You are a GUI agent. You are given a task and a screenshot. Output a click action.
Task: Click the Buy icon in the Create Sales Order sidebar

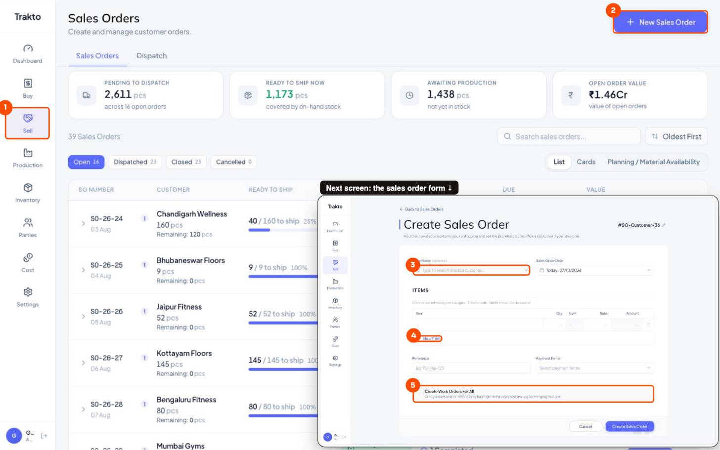(x=335, y=243)
